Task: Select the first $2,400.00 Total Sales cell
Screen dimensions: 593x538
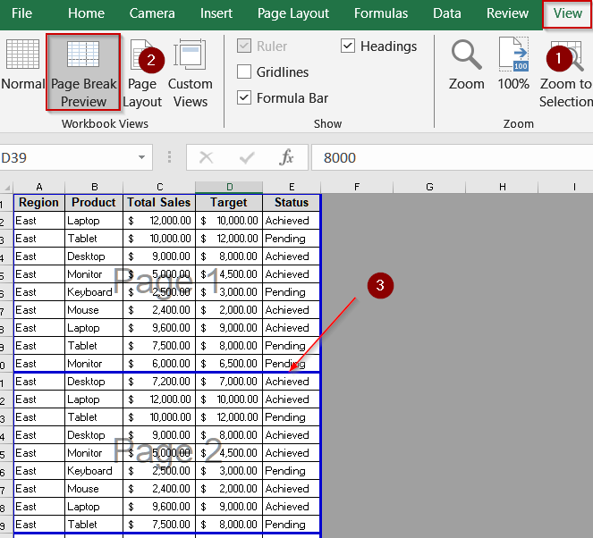Action: point(159,310)
